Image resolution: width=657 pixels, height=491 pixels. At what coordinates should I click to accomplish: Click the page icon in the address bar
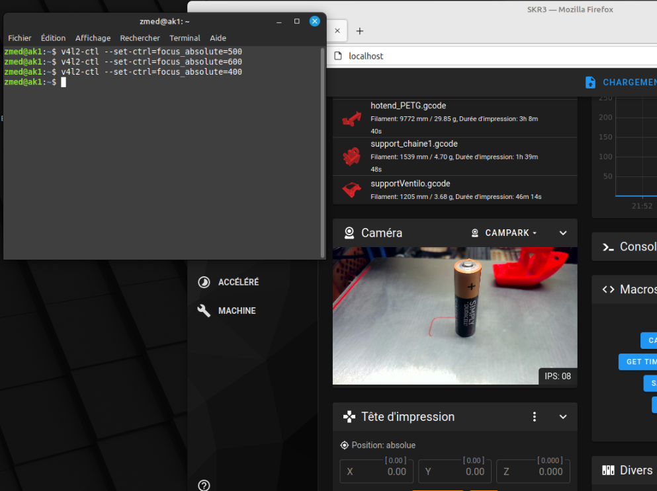[x=338, y=56]
